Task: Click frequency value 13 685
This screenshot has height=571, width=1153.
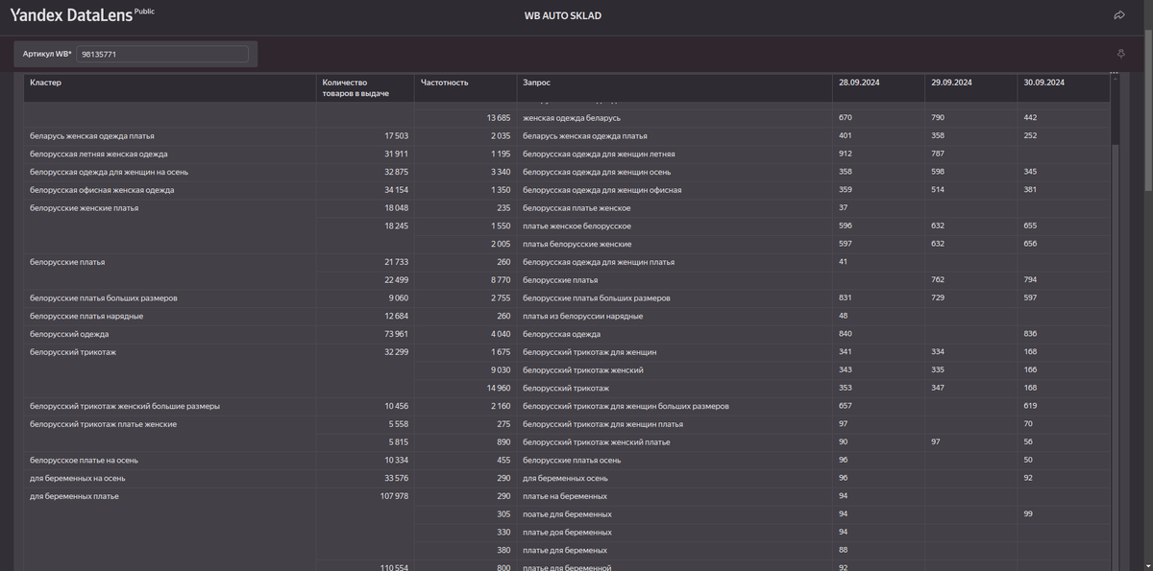Action: [498, 117]
